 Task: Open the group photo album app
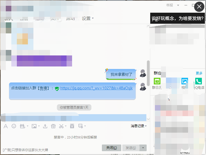point(184,81)
